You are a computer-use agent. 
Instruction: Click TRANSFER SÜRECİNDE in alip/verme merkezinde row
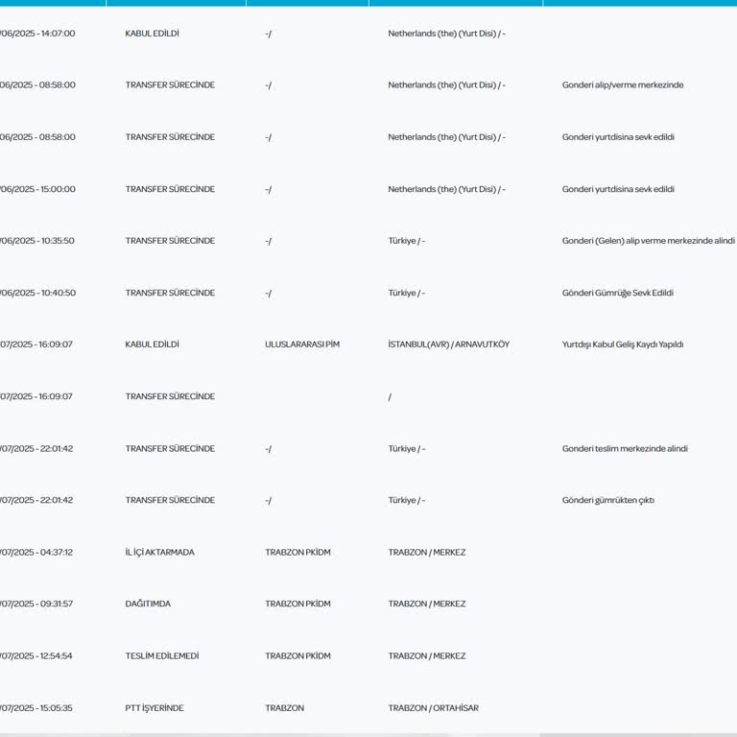point(170,85)
